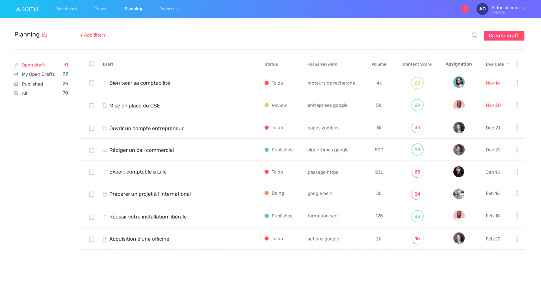Click the clipboard icon next to Planning

click(x=45, y=34)
